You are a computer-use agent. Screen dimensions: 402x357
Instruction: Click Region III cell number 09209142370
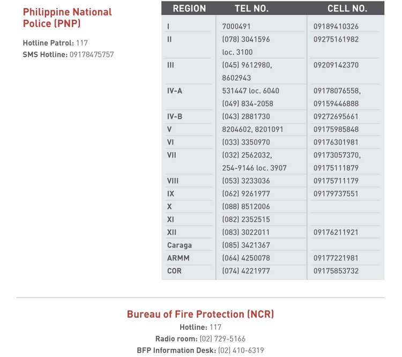(x=336, y=65)
